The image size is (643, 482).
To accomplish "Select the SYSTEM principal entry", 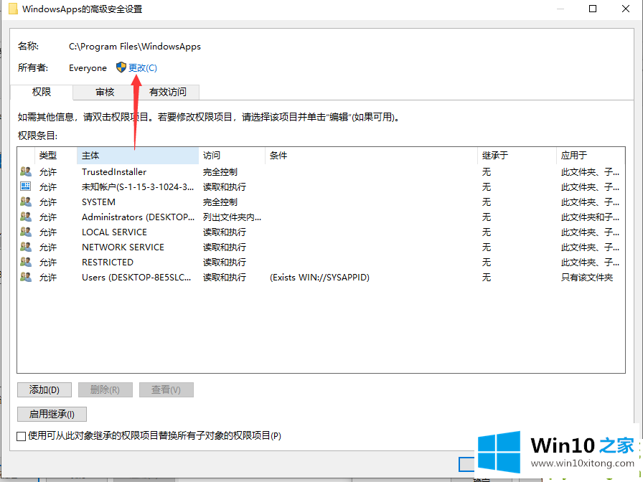I will [x=98, y=202].
